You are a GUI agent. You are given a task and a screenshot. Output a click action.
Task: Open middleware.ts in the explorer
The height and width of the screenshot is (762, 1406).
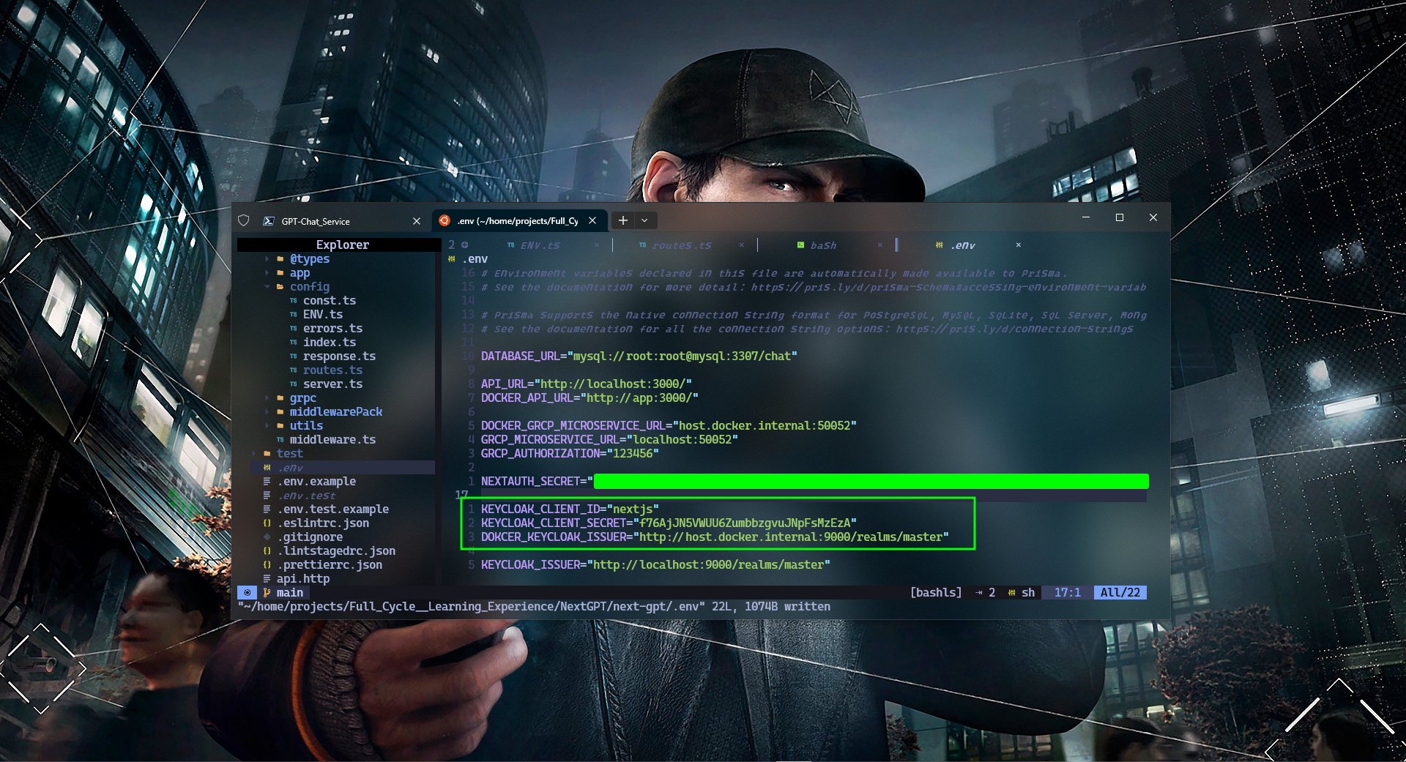click(332, 440)
